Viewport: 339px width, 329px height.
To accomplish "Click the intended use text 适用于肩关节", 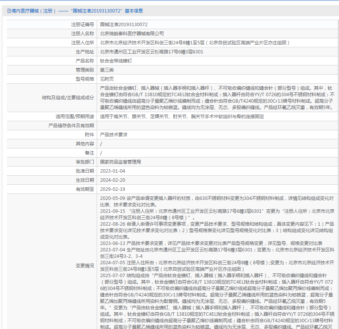I will tap(182, 117).
